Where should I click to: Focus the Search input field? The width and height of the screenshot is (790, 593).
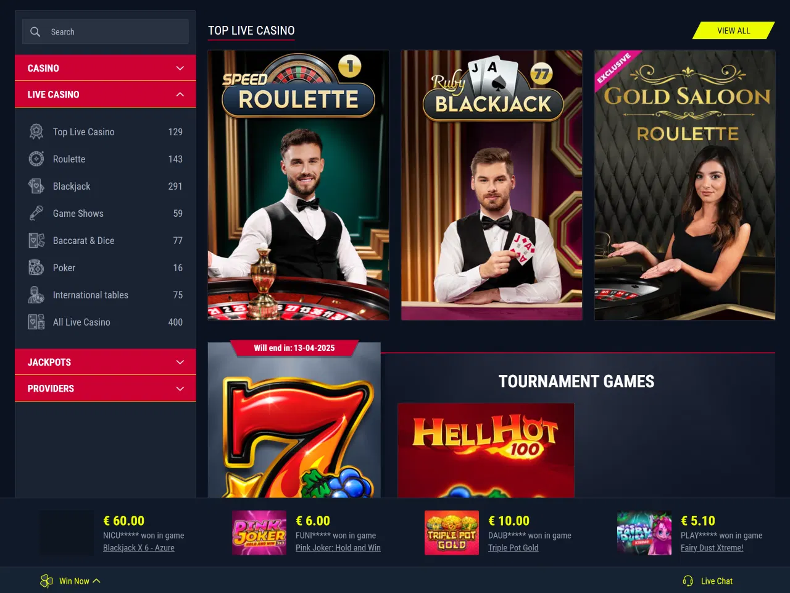pyautogui.click(x=106, y=32)
